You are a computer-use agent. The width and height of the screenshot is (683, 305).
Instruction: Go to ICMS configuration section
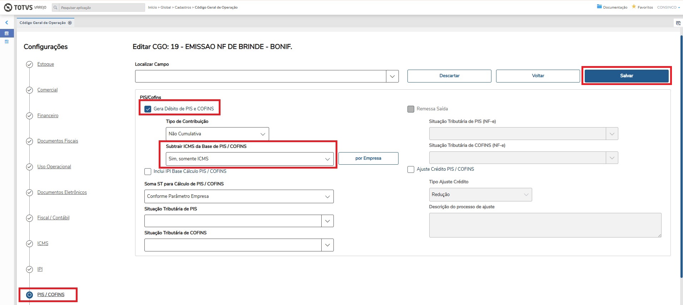[43, 244]
